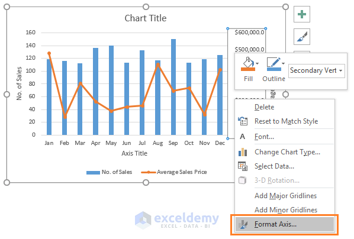Select Add Major Gridlines menu entry
354x239 pixels.
click(x=285, y=196)
